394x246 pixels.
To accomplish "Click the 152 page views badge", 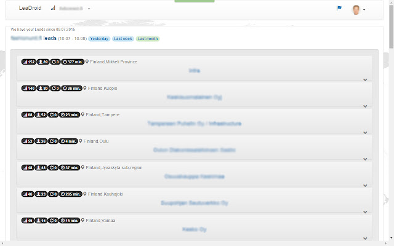I will (29, 61).
